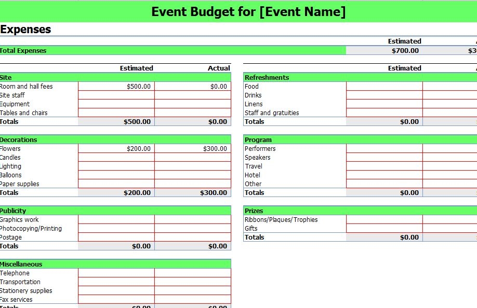Click Gifts estimated cell

point(384,228)
